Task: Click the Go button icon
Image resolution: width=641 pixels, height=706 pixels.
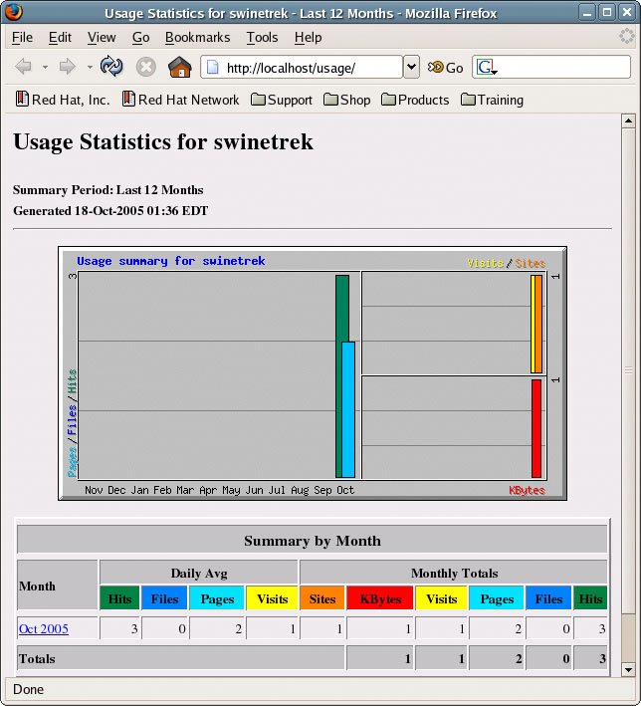Action: pos(445,68)
